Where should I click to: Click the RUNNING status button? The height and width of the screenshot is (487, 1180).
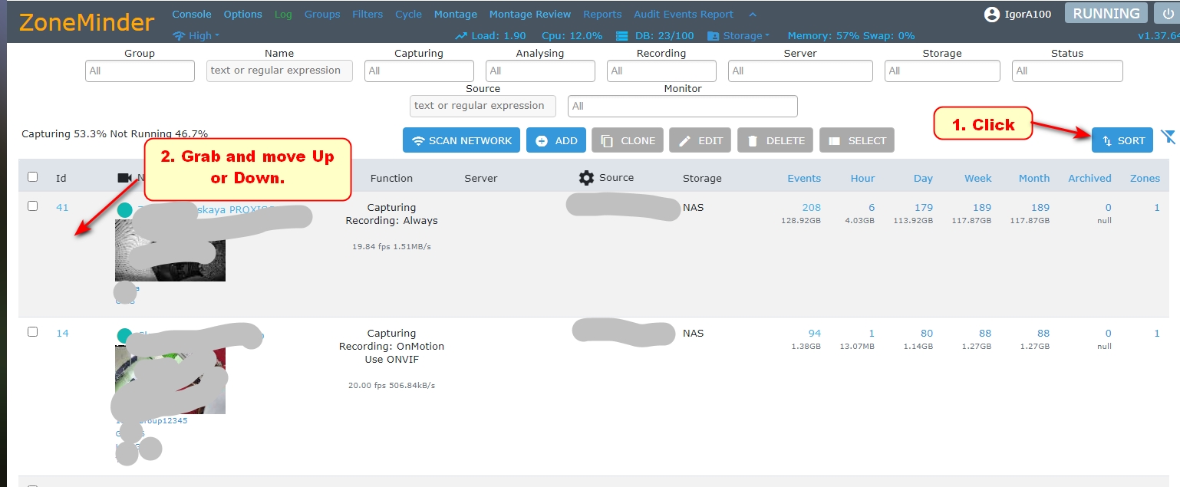[x=1106, y=14]
